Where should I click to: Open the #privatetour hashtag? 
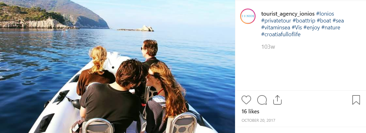pos(276,21)
